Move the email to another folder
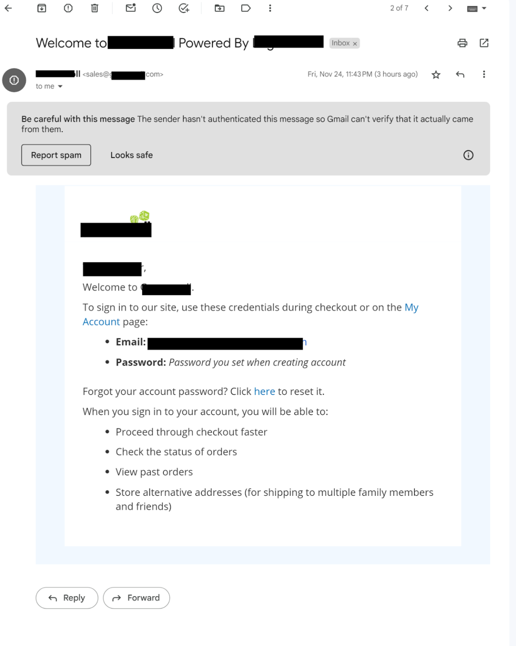 (x=219, y=8)
